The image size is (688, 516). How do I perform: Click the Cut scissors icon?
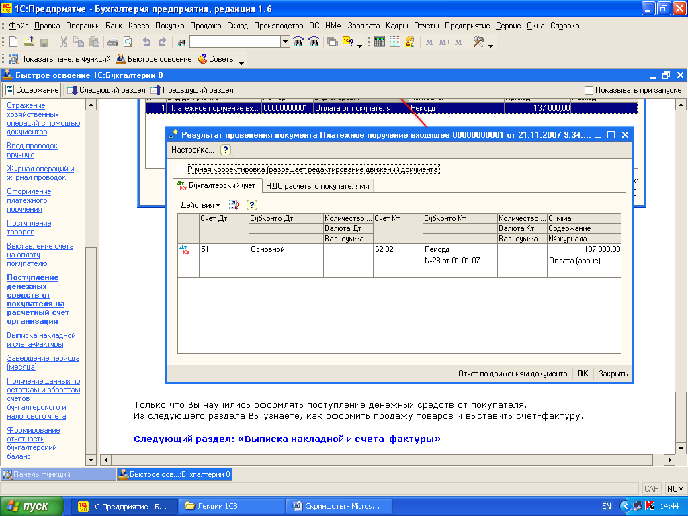[63, 42]
